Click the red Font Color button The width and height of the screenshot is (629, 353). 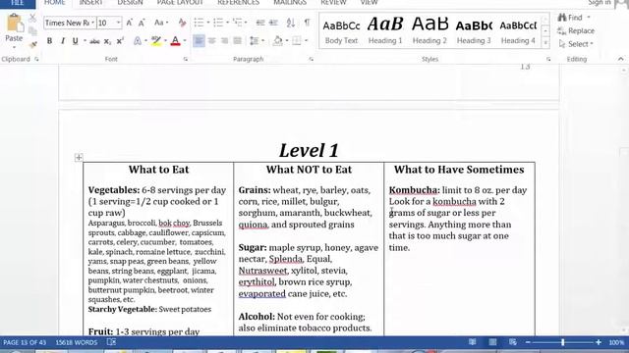175,41
